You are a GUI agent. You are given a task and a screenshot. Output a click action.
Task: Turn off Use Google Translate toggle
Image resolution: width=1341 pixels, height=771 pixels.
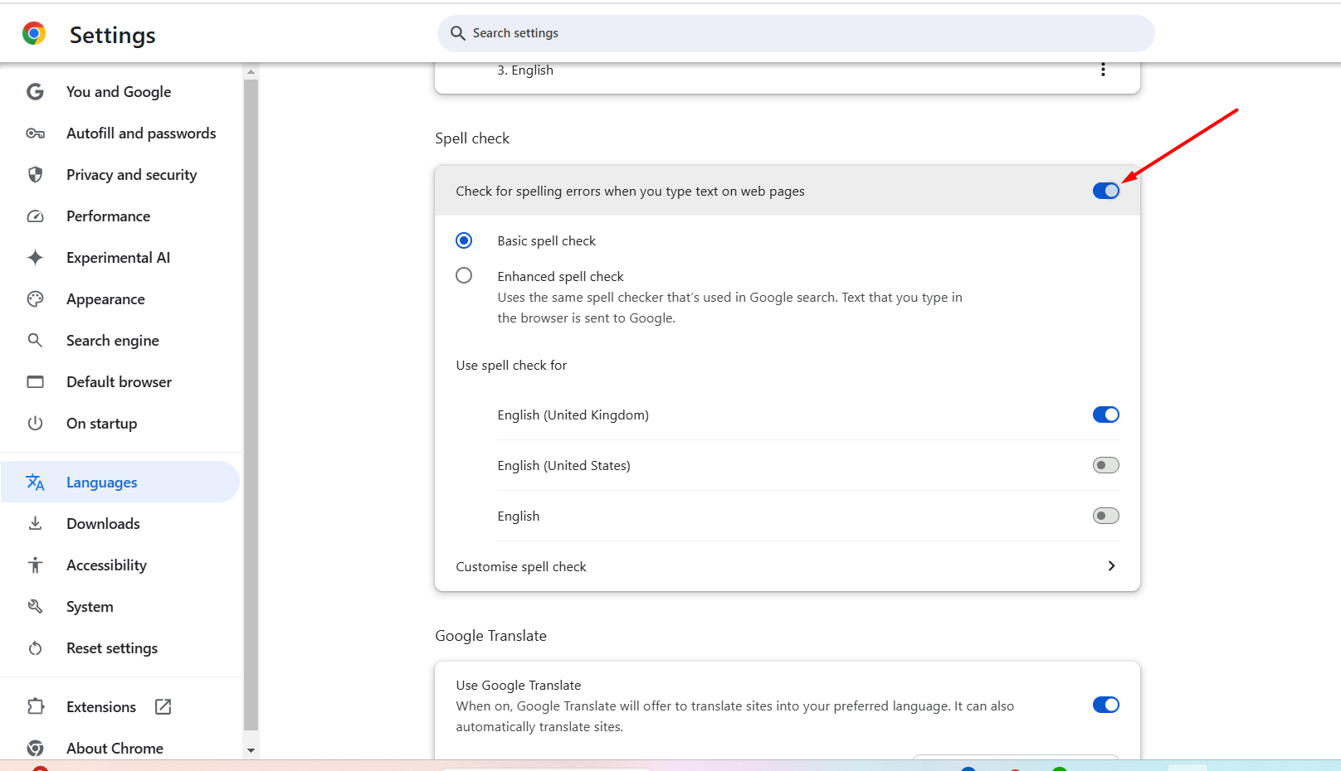coord(1105,705)
